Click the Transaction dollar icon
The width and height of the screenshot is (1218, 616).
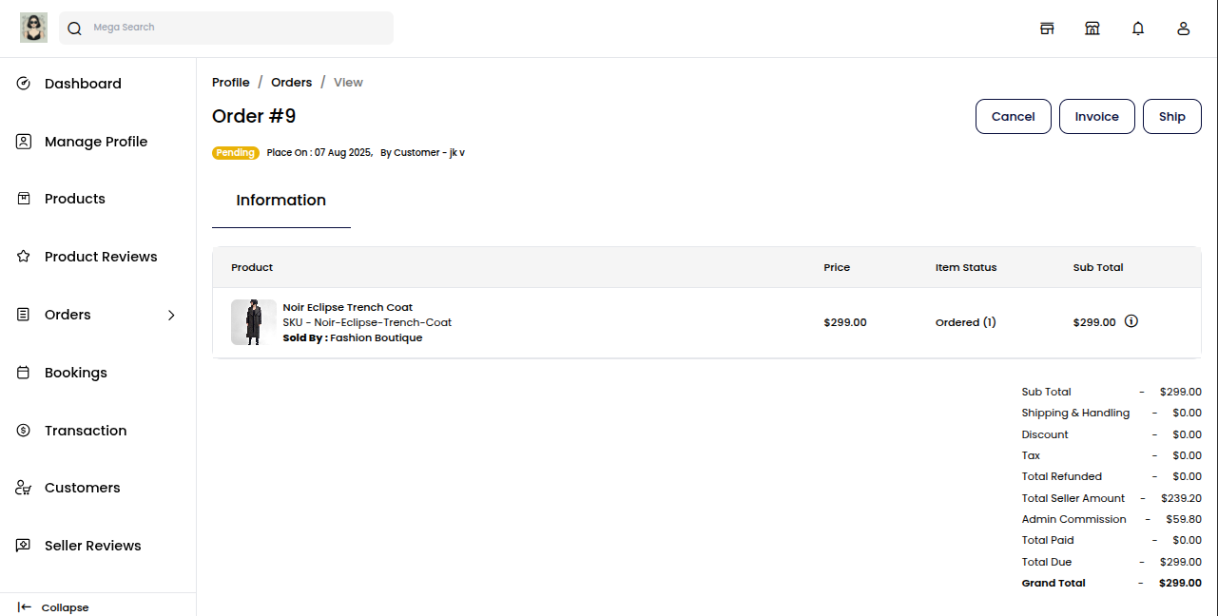pyautogui.click(x=24, y=431)
